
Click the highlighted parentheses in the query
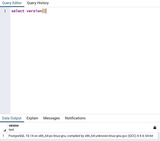[x=44, y=11]
